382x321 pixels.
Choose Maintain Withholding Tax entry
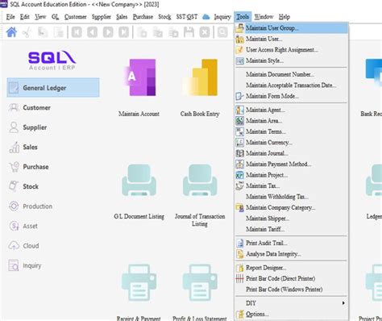coord(292,197)
